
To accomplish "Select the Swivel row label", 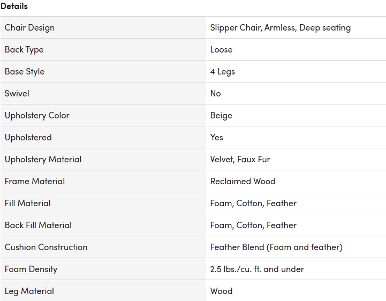I will click(x=17, y=93).
